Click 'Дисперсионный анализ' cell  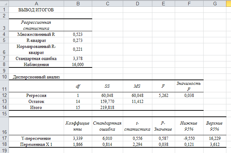(36, 77)
